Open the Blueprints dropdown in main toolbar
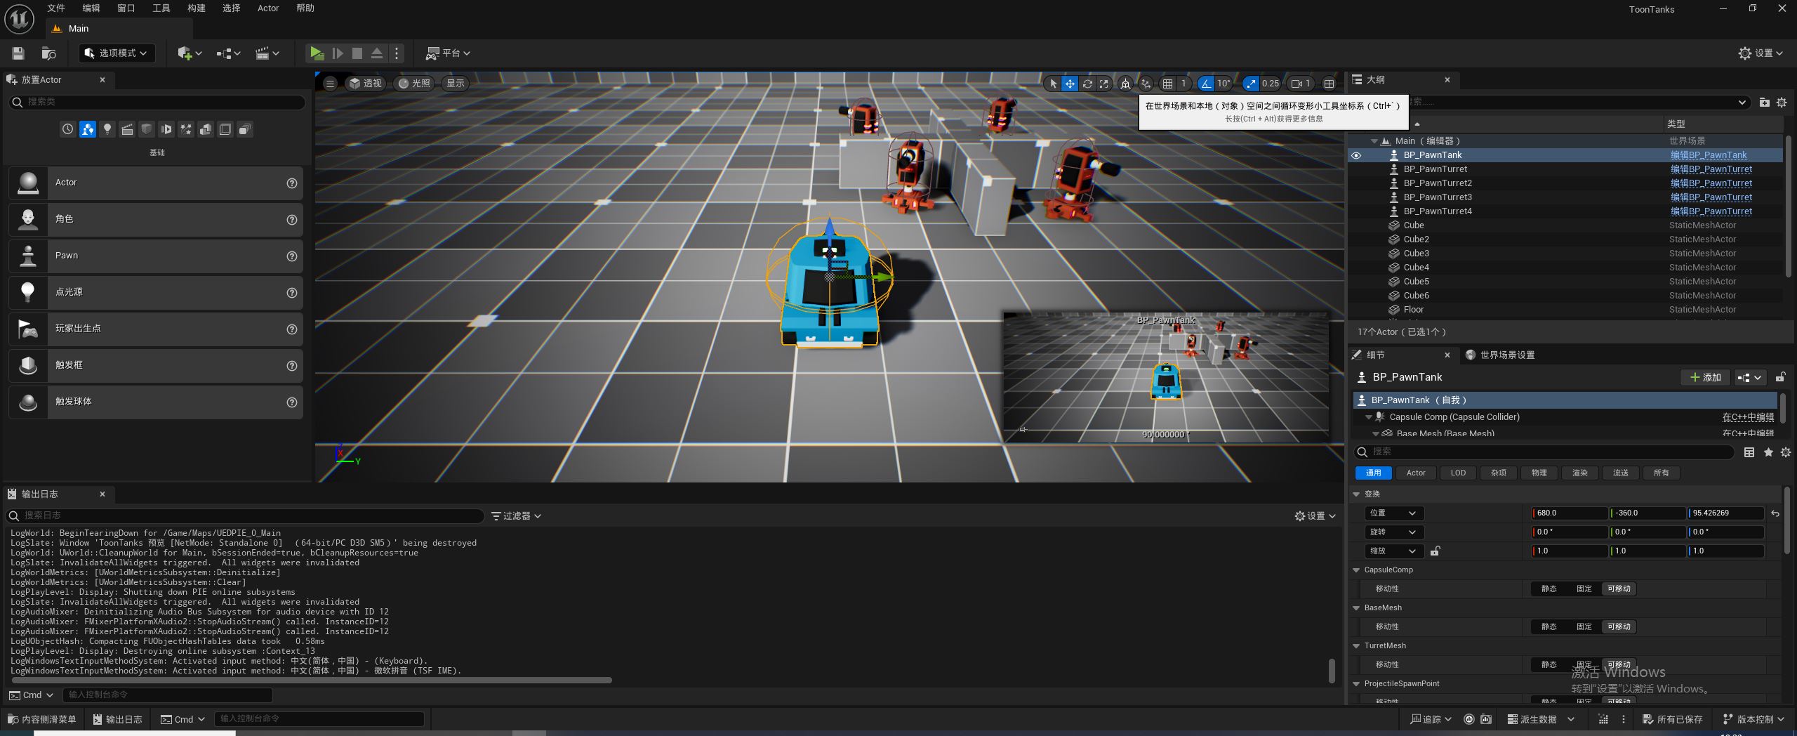1797x736 pixels. (228, 53)
